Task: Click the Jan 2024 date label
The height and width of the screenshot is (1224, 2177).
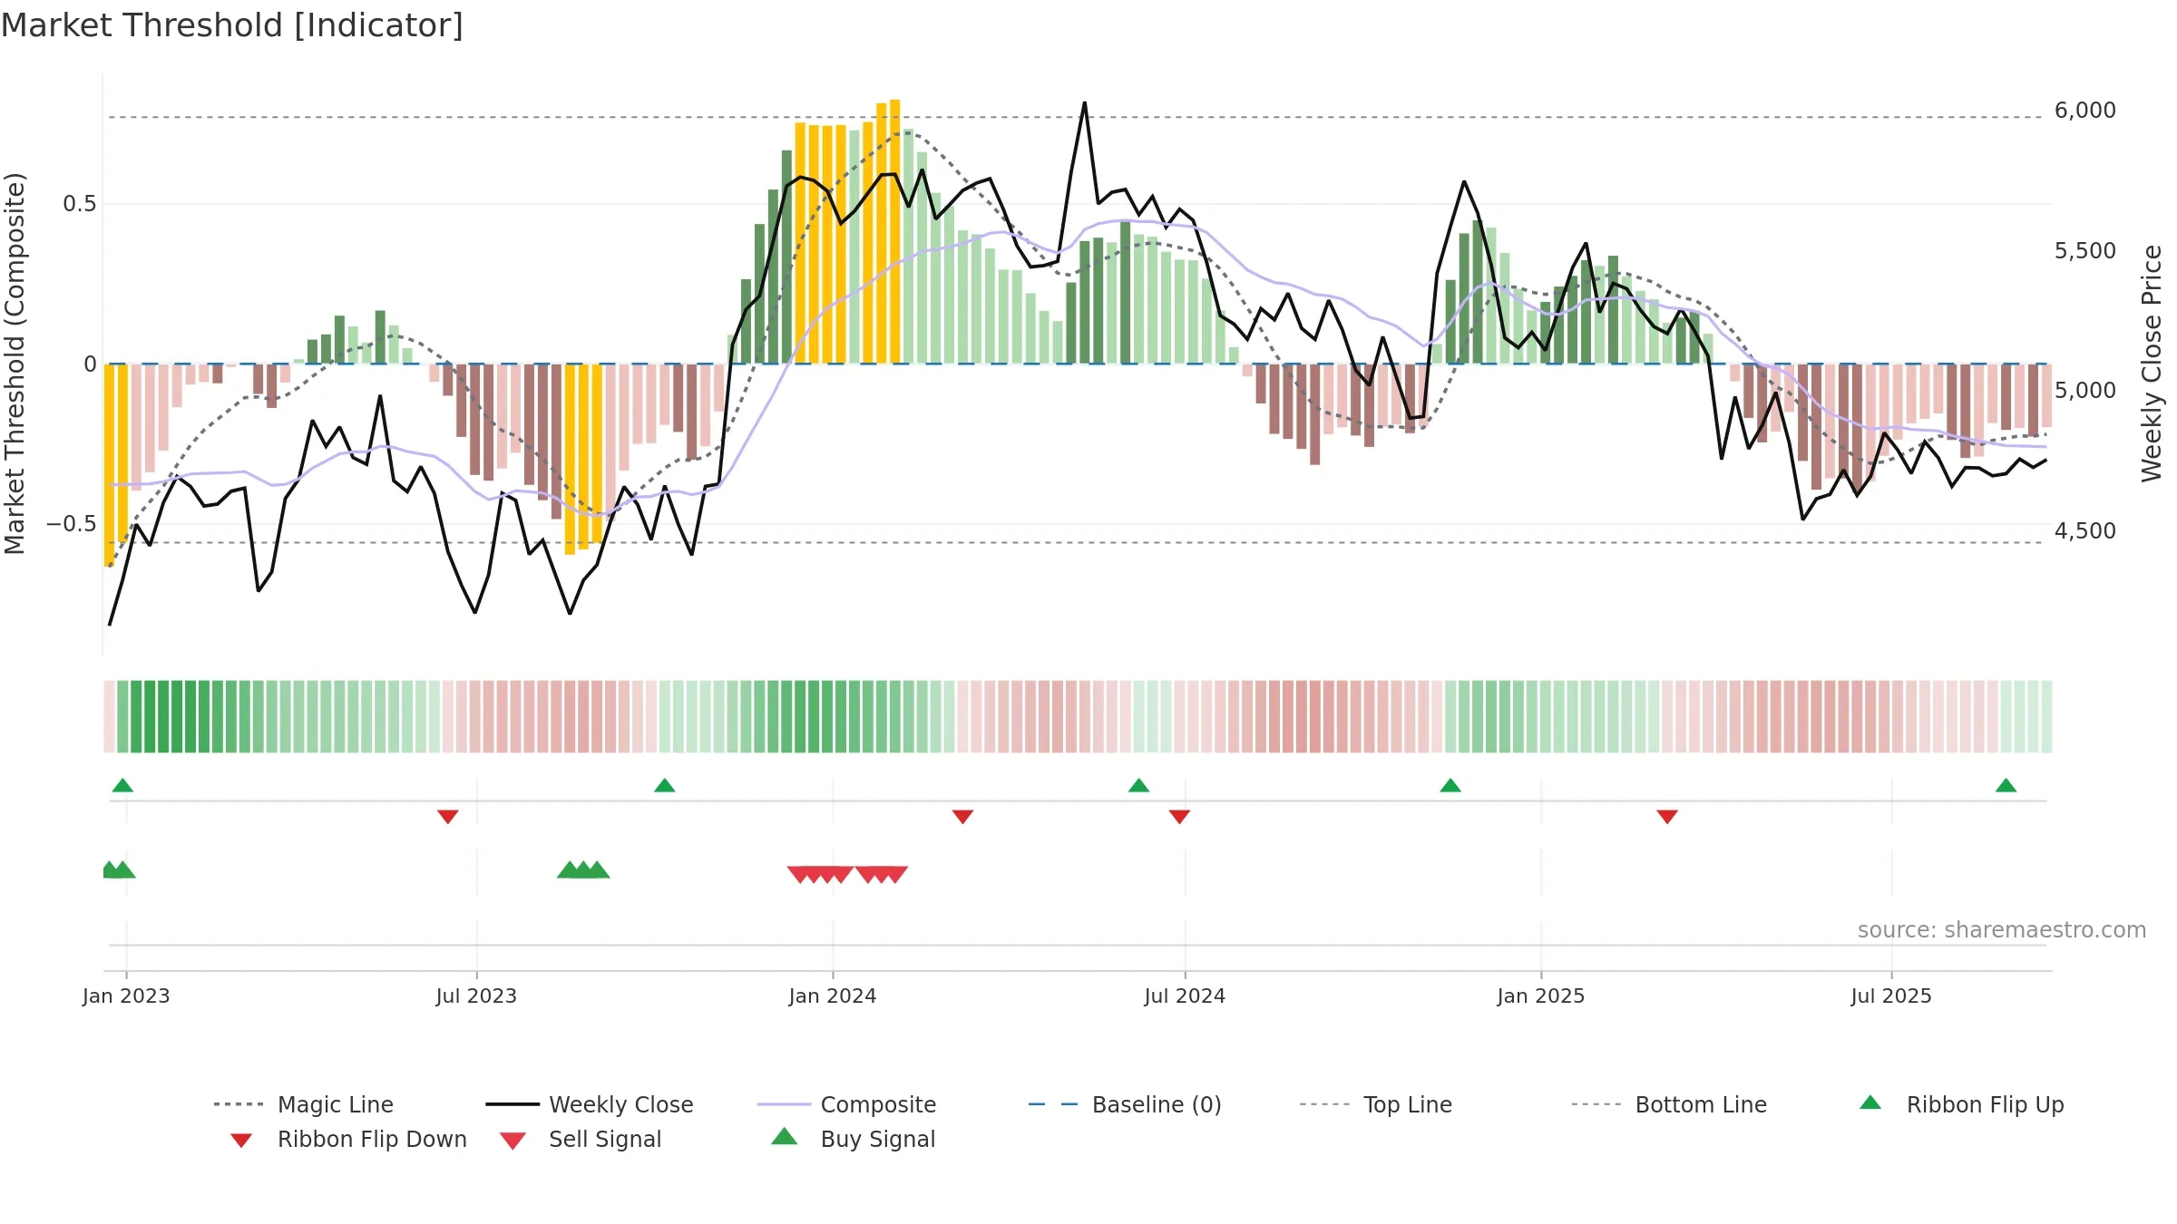Action: [x=833, y=996]
